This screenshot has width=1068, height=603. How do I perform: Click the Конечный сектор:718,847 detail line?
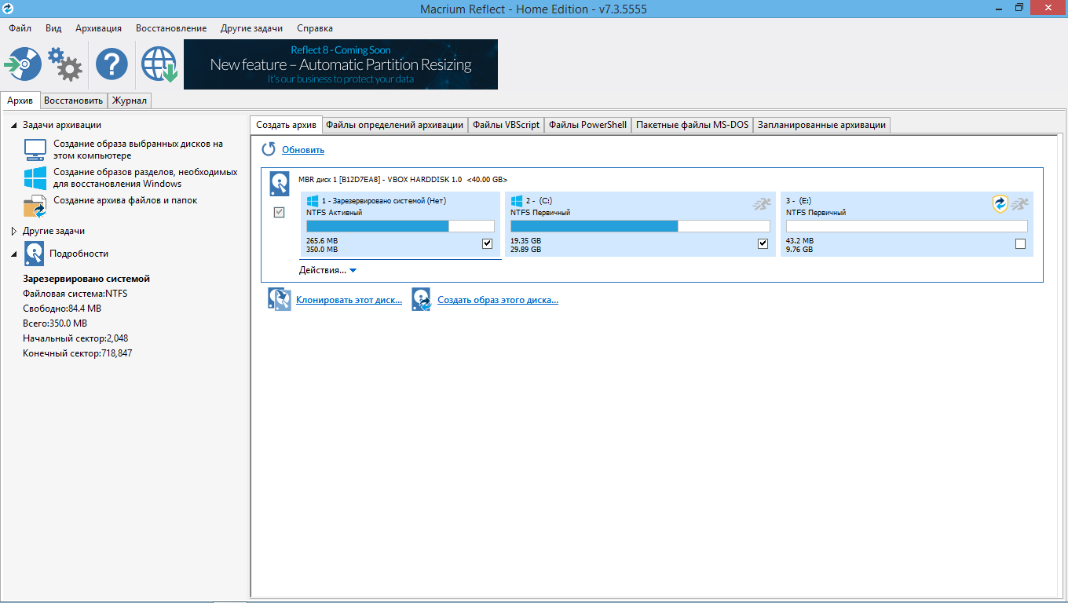click(x=78, y=353)
